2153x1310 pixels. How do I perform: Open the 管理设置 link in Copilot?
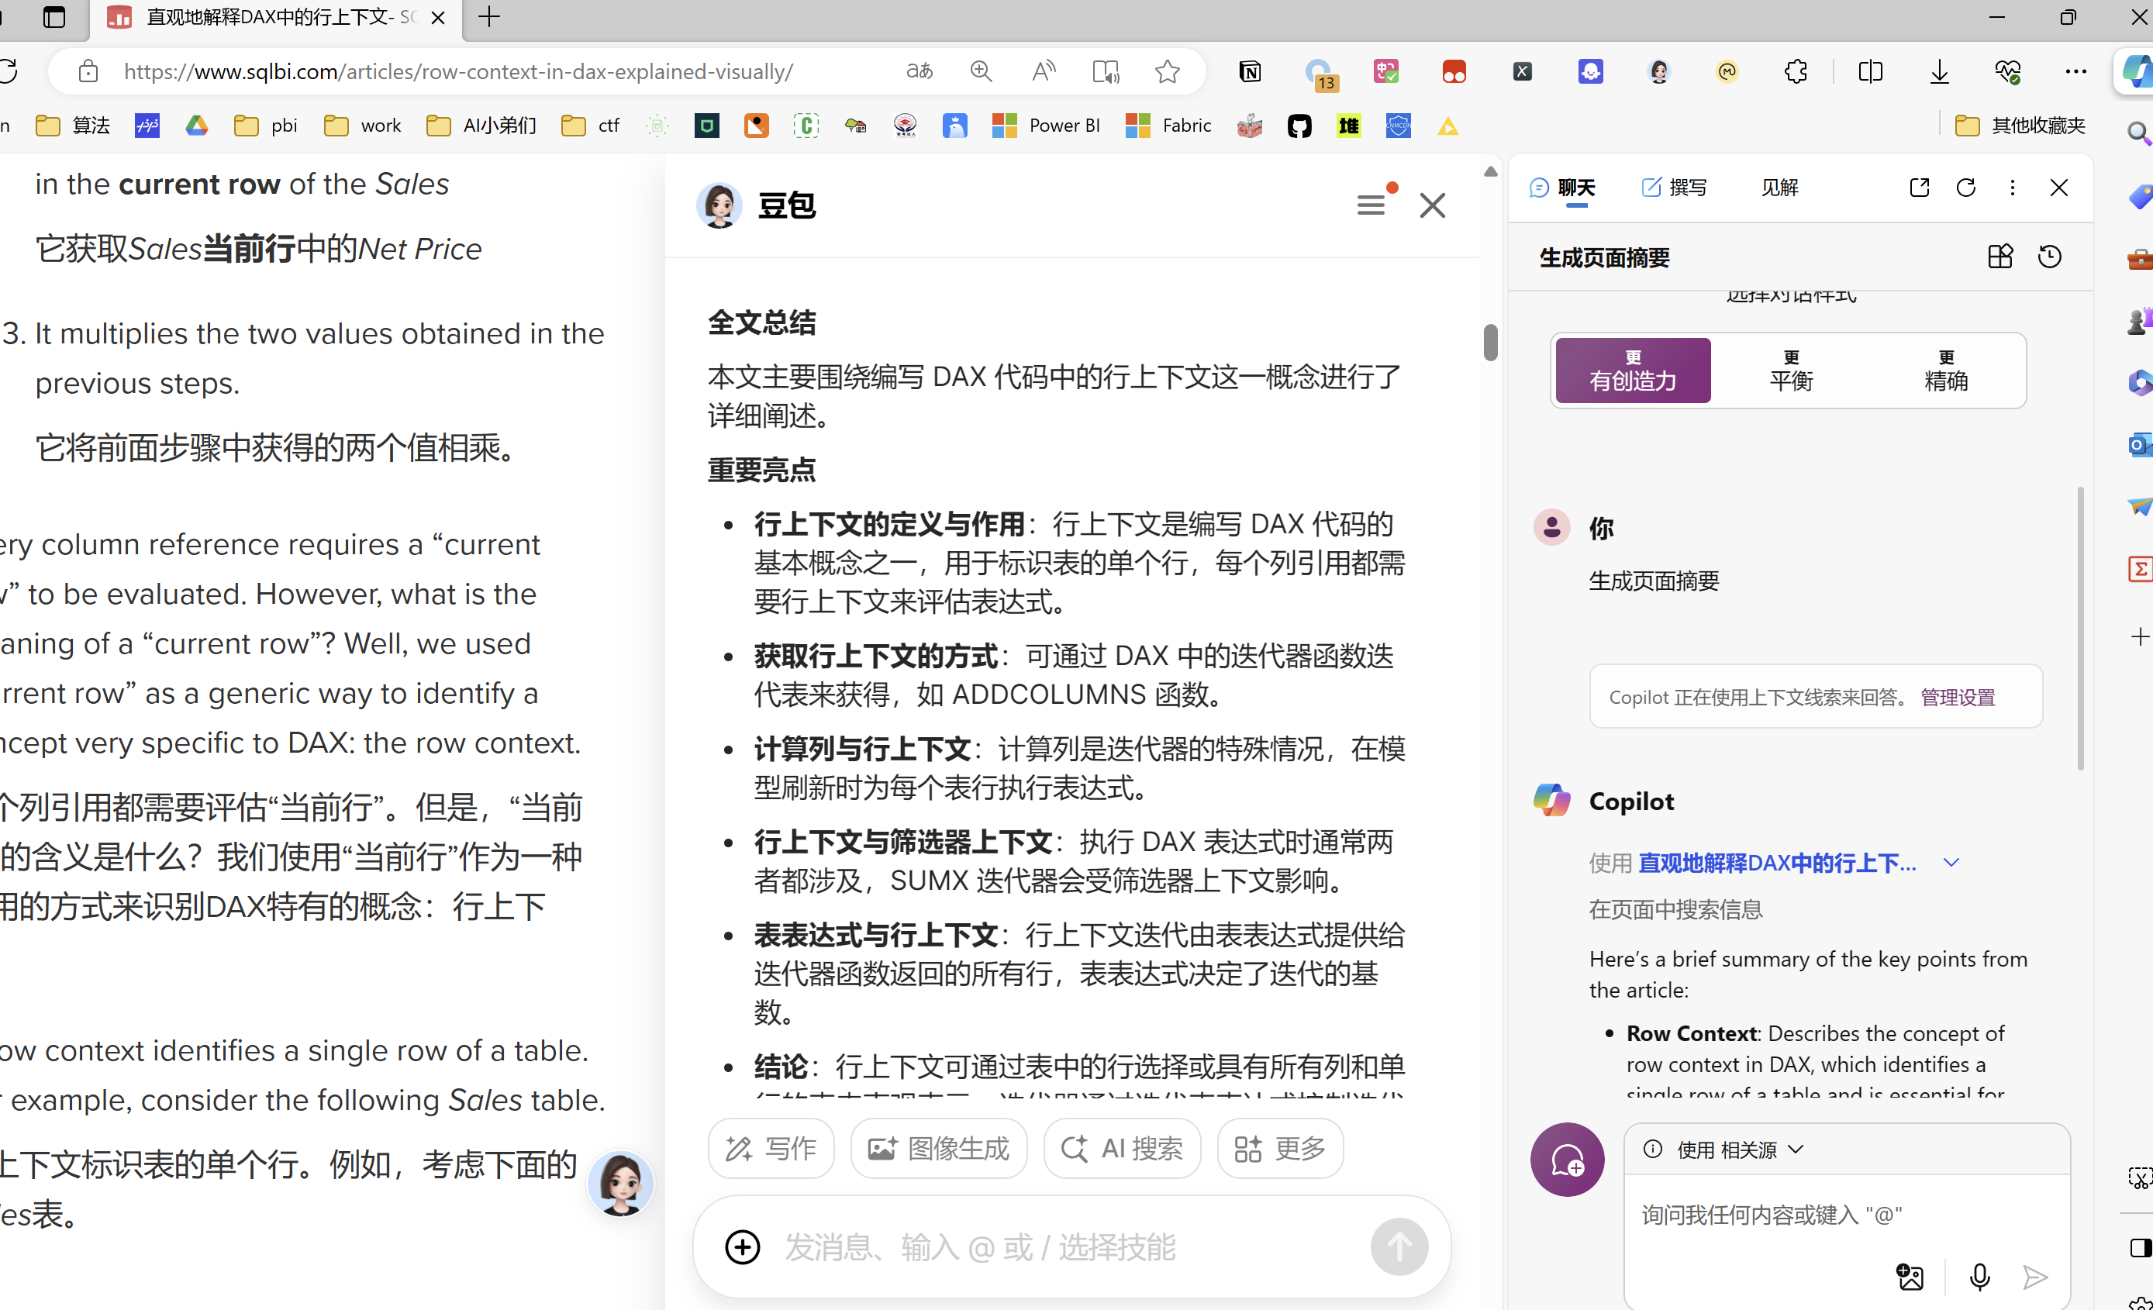point(1958,697)
